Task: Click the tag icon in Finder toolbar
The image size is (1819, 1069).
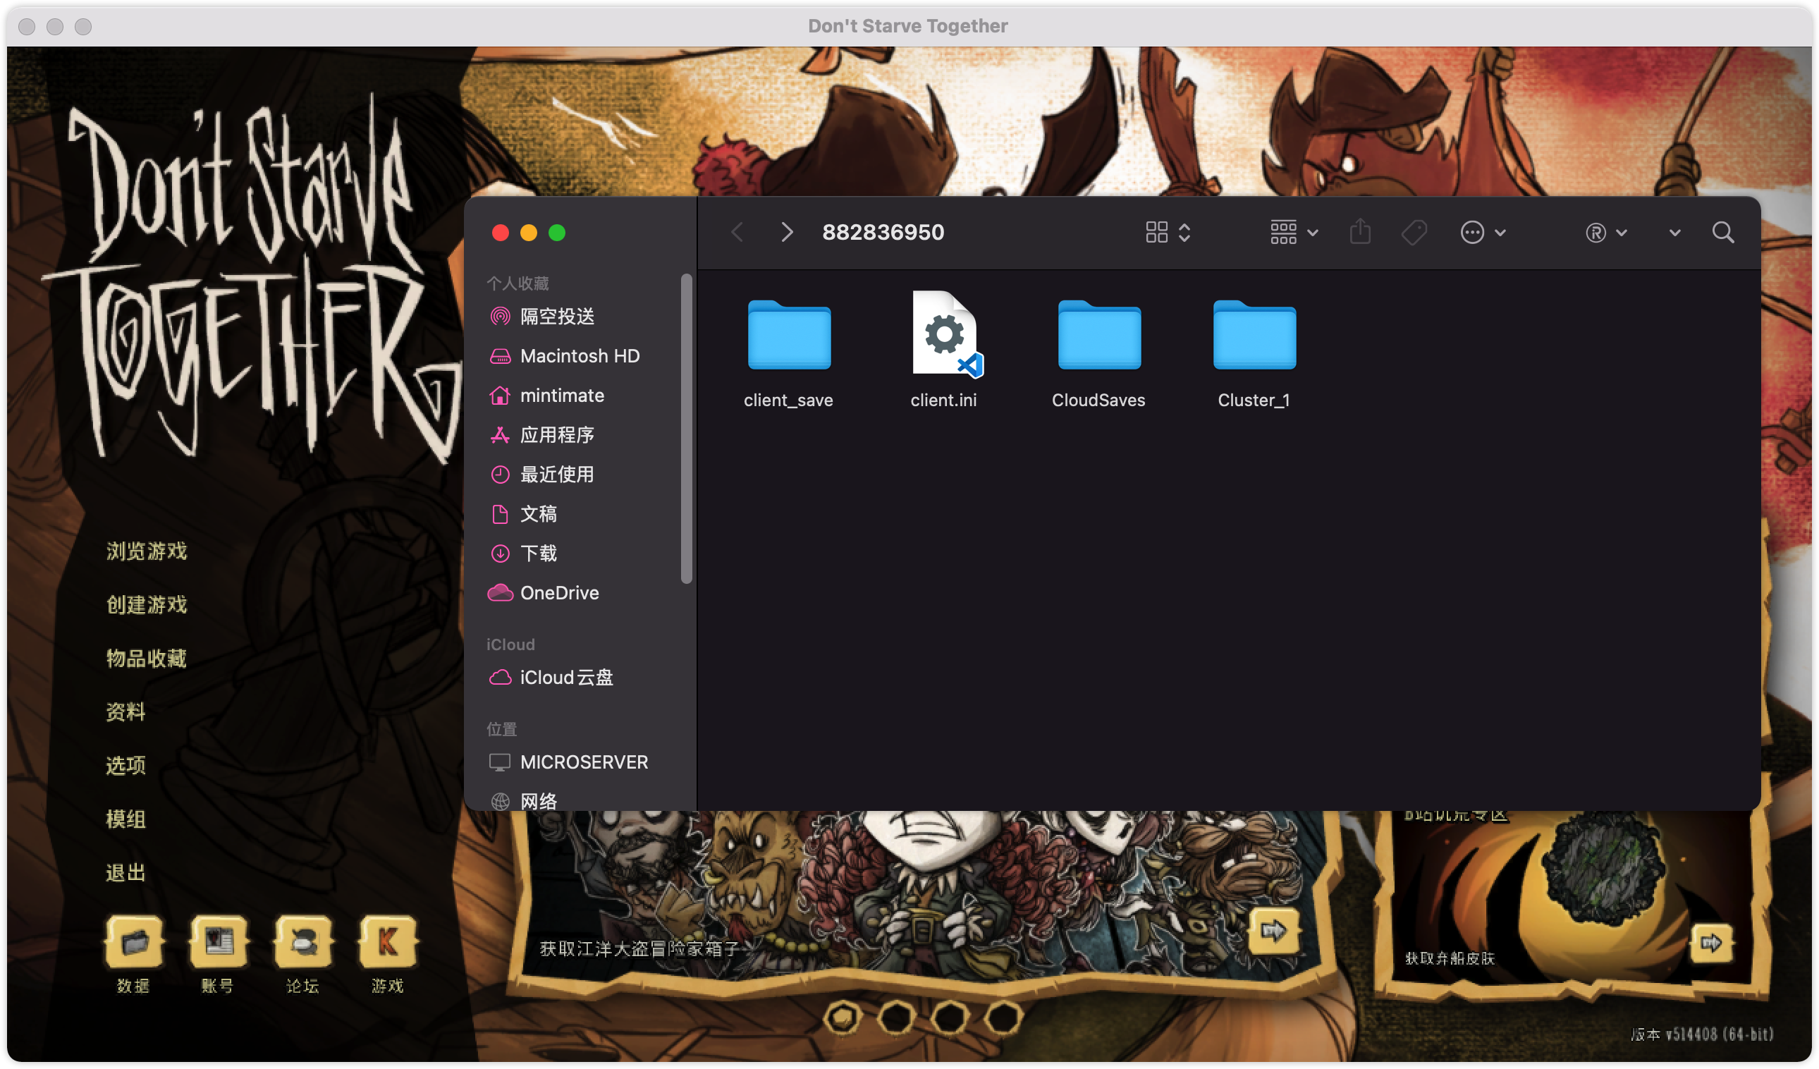Action: [x=1414, y=233]
